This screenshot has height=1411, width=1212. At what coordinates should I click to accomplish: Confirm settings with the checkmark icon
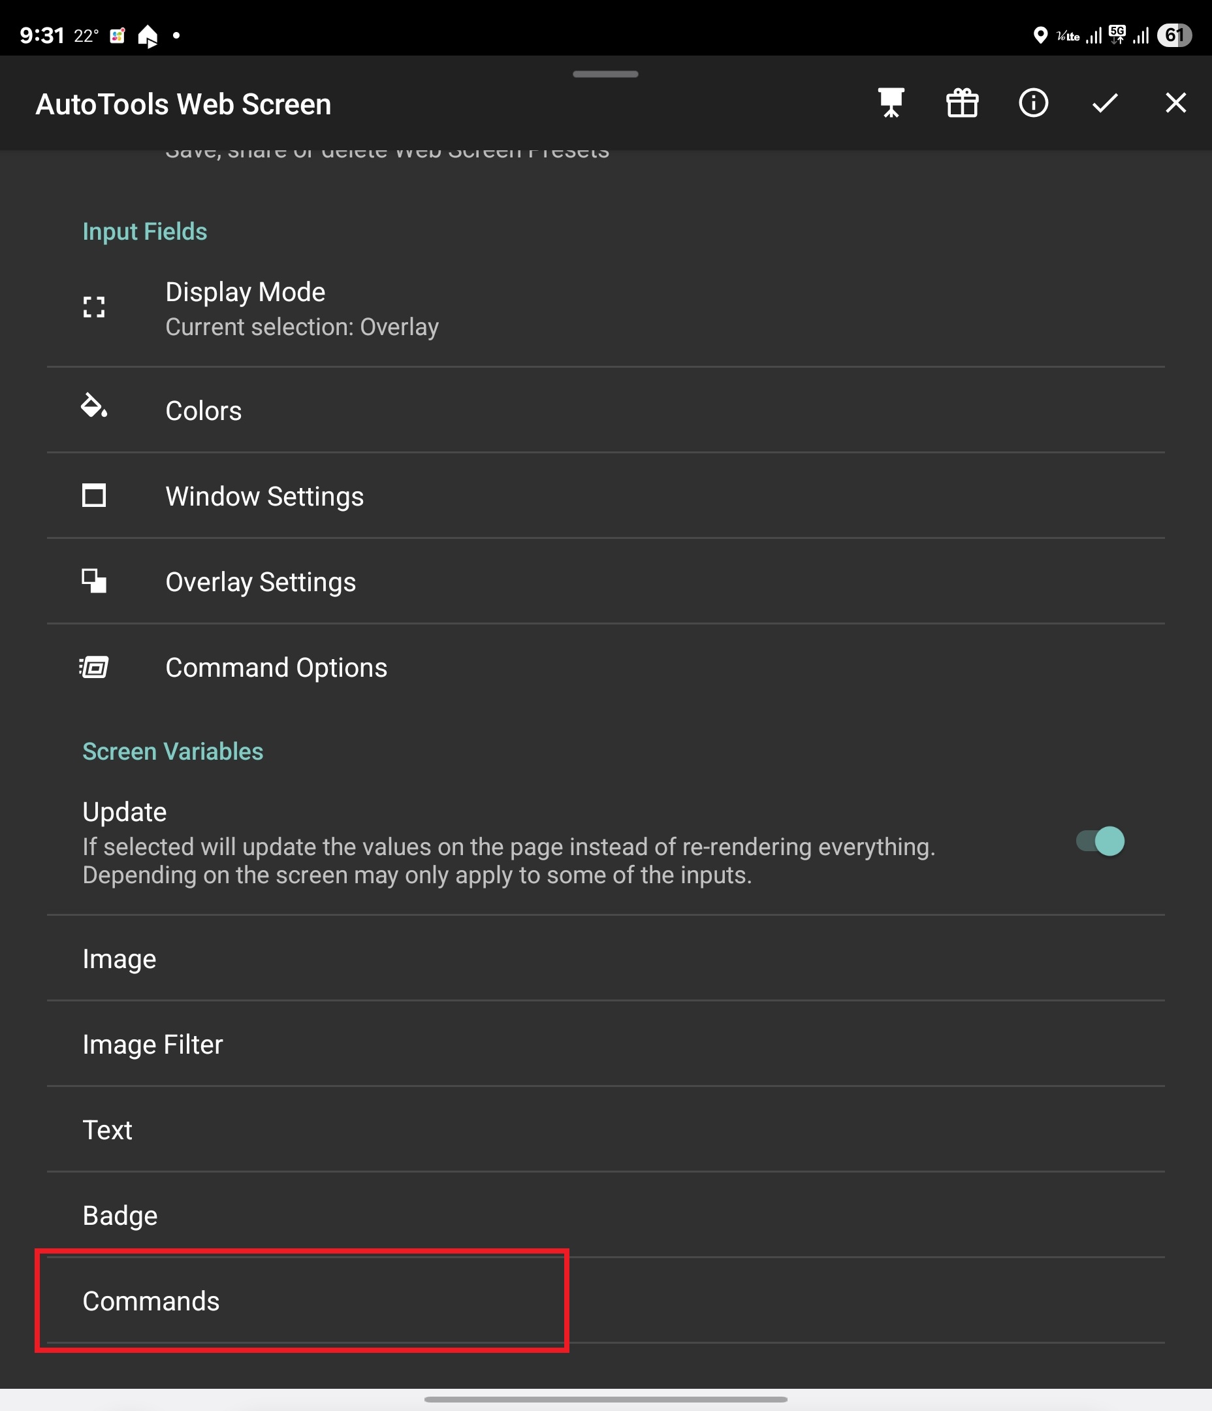click(x=1104, y=103)
